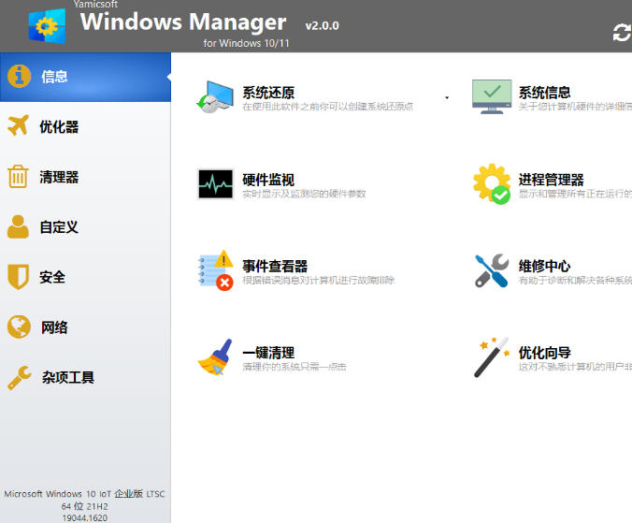
Task: Switch to the 杂项工具 tab
Action: 68,377
